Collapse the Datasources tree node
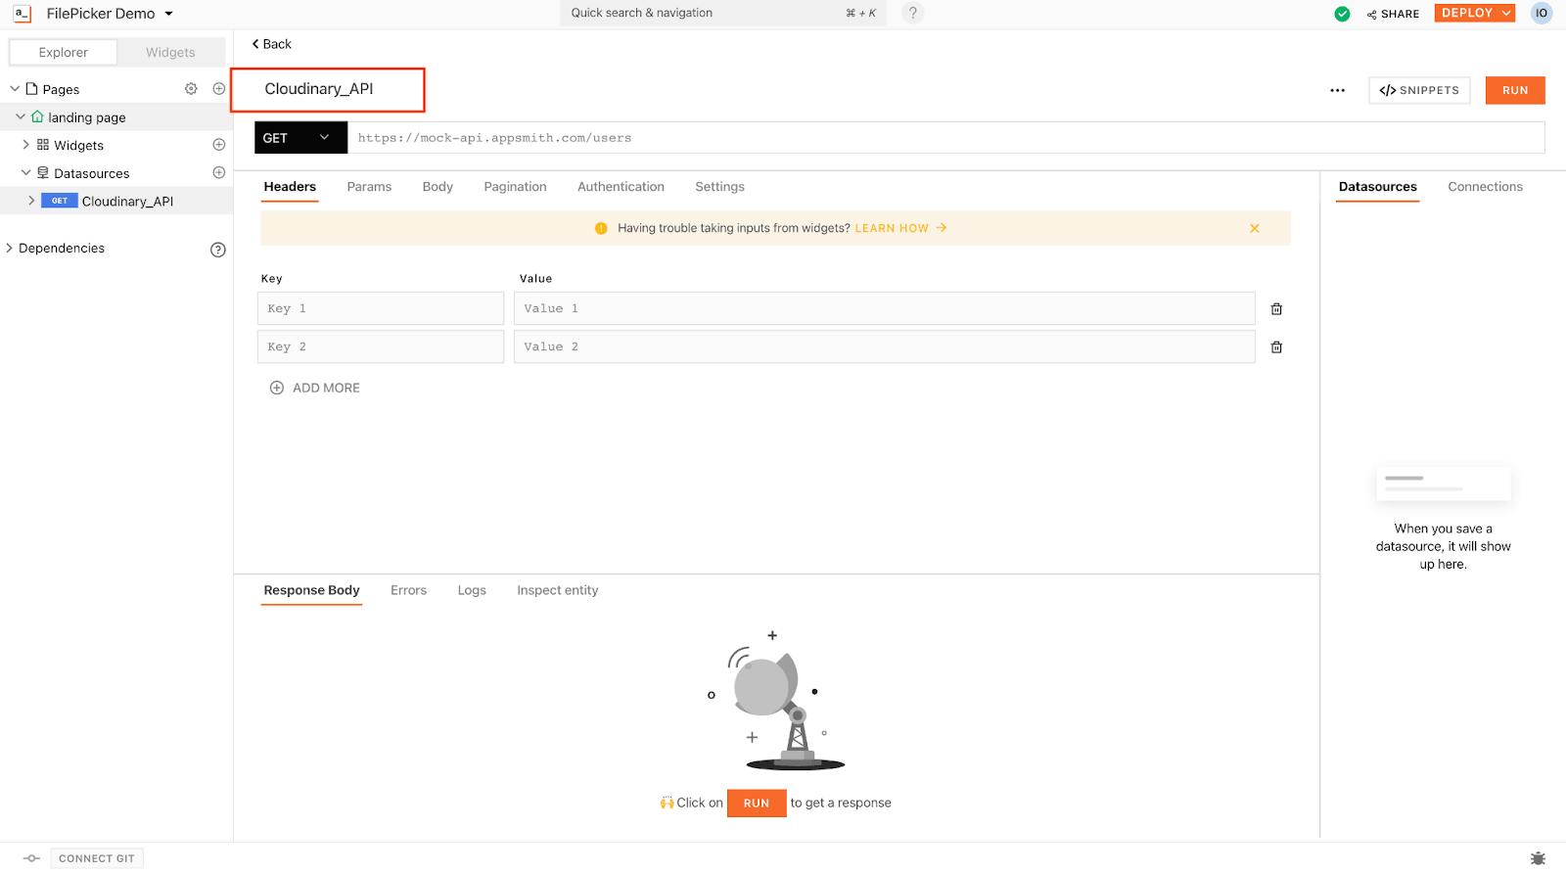Image resolution: width=1566 pixels, height=873 pixels. pyautogui.click(x=26, y=173)
